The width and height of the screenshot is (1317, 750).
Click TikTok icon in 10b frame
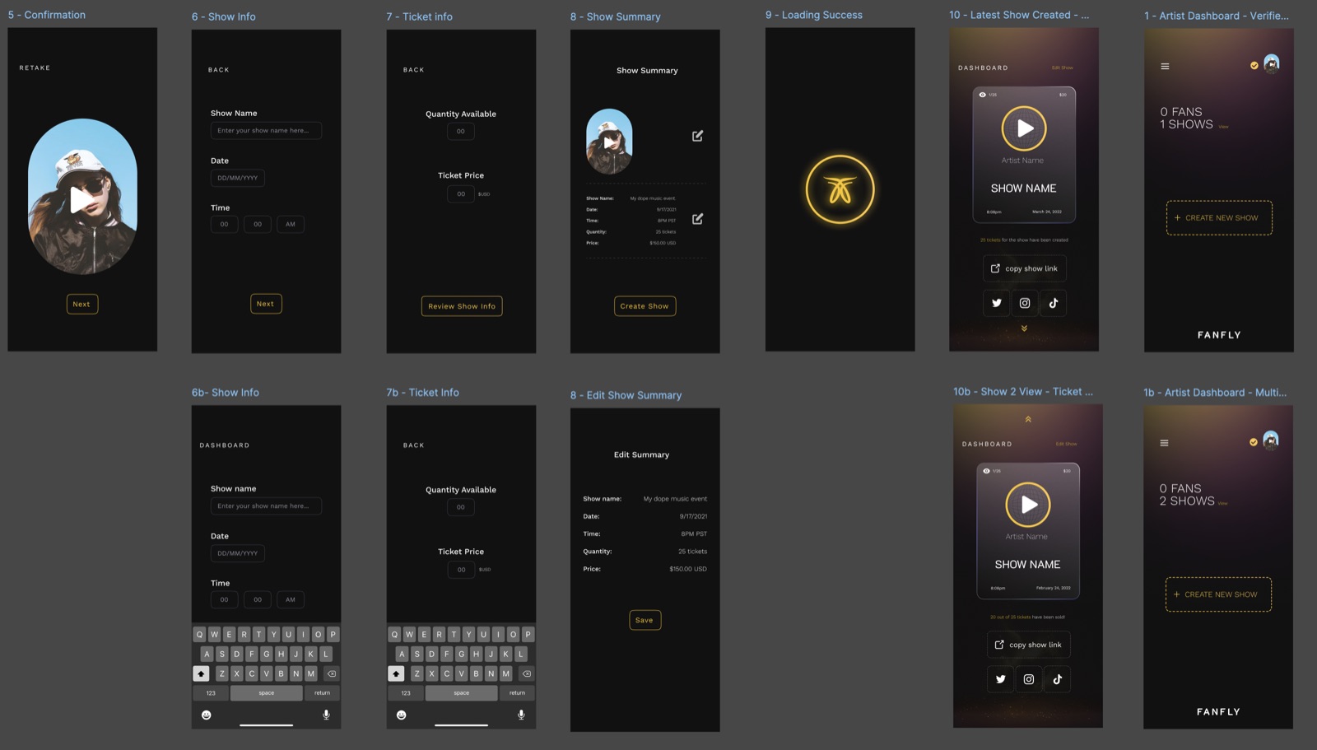1058,679
